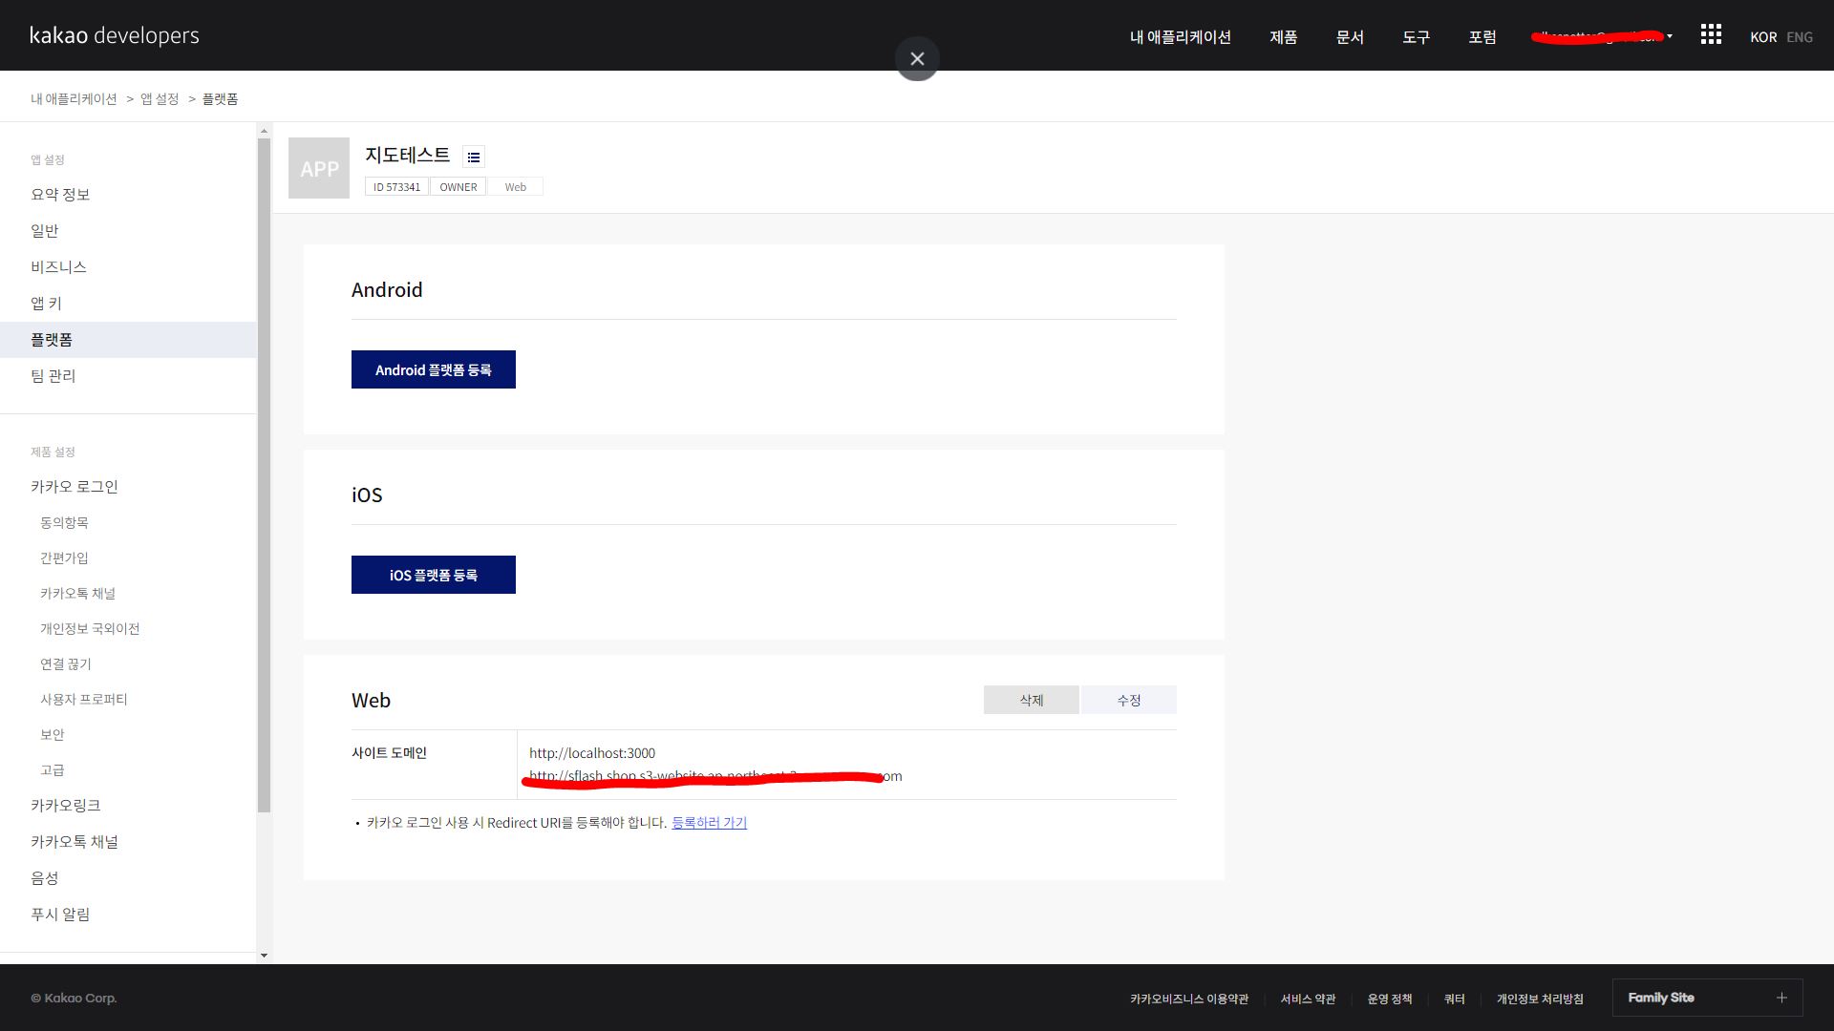Viewport: 1834px width, 1031px height.
Task: Switch language to ENG
Action: pyautogui.click(x=1800, y=37)
